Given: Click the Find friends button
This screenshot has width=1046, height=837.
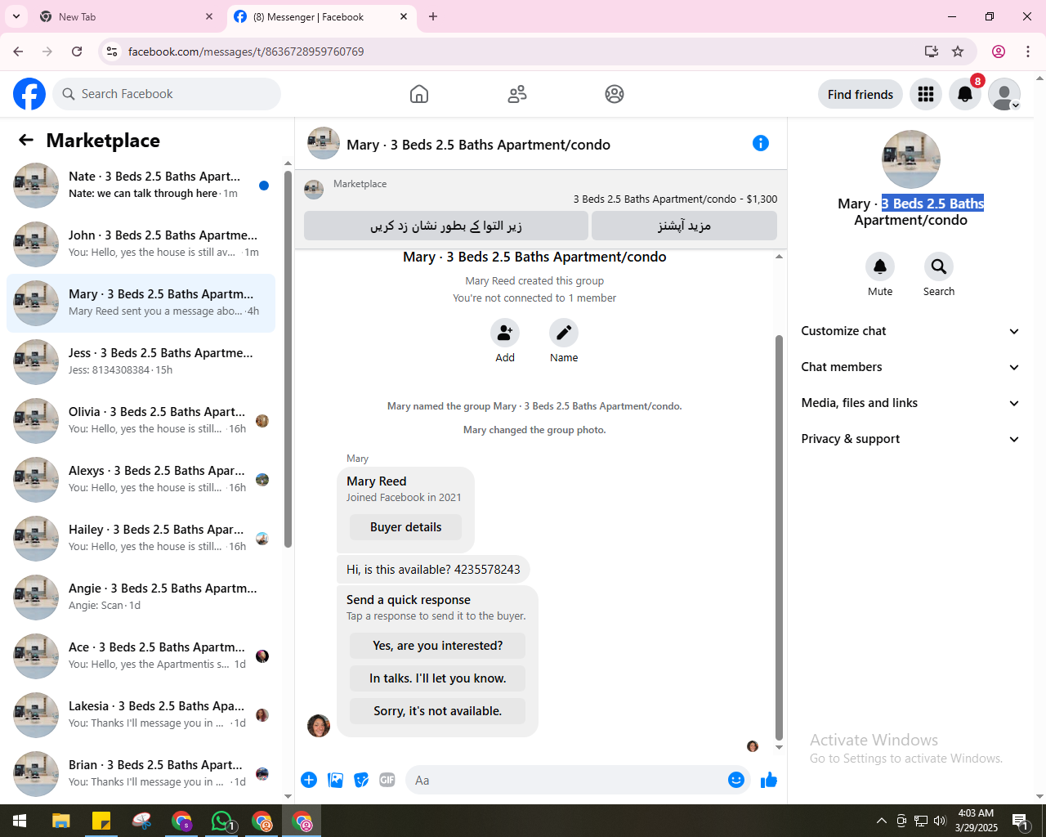Looking at the screenshot, I should coord(860,94).
